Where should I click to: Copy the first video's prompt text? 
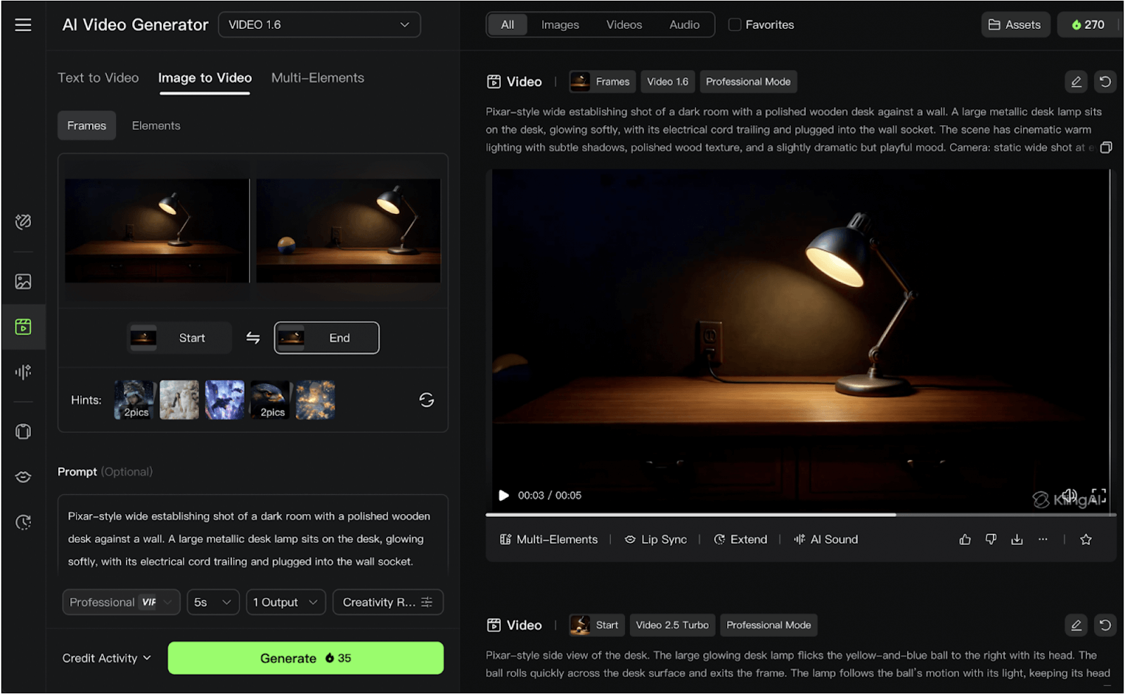(x=1105, y=148)
